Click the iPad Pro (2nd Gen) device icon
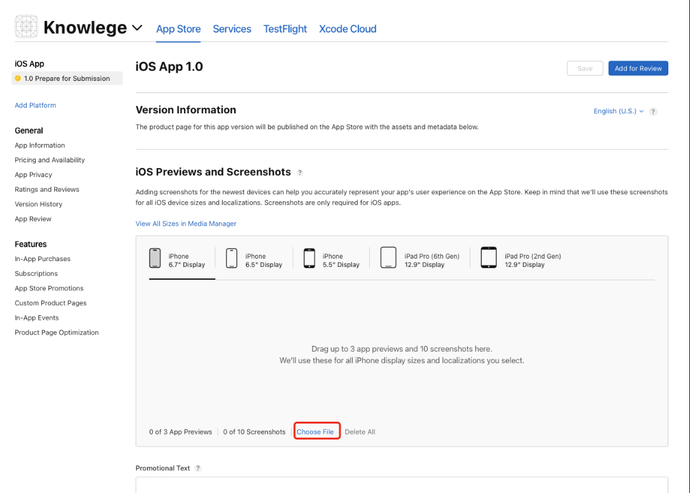Screen dimensions: 690x493 coord(488,257)
